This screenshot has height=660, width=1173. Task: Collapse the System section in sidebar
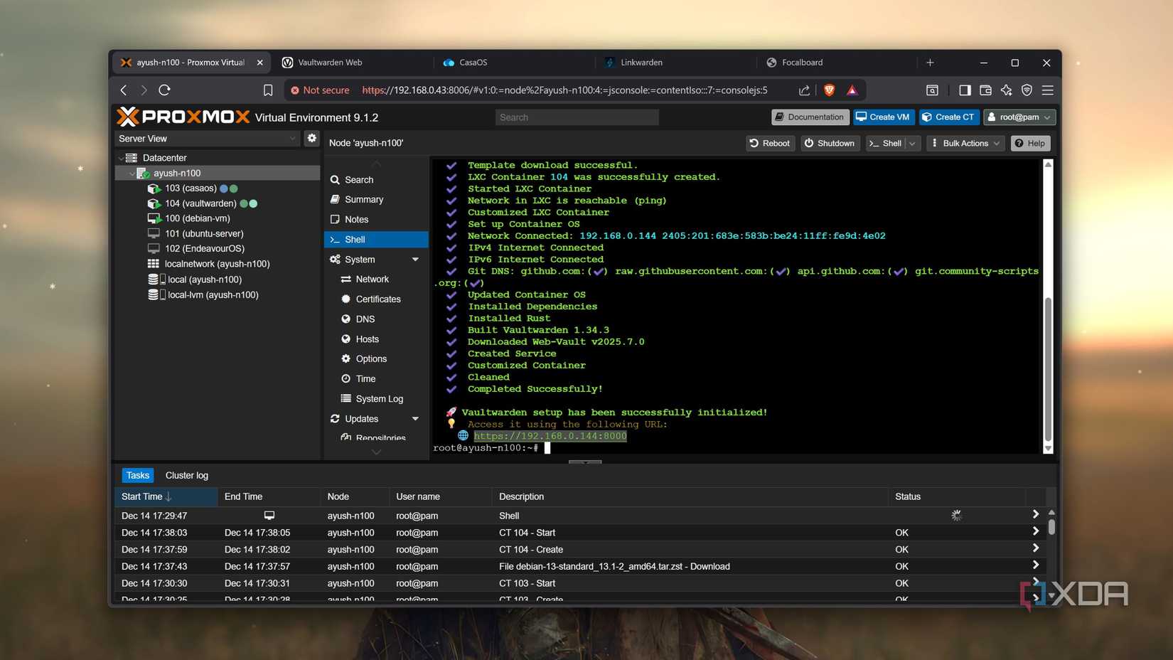pyautogui.click(x=415, y=259)
